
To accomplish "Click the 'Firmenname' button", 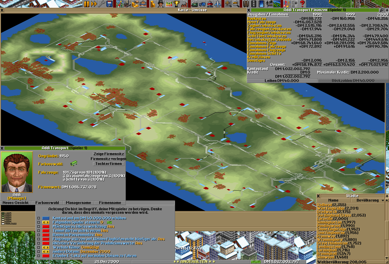I will coord(110,203).
